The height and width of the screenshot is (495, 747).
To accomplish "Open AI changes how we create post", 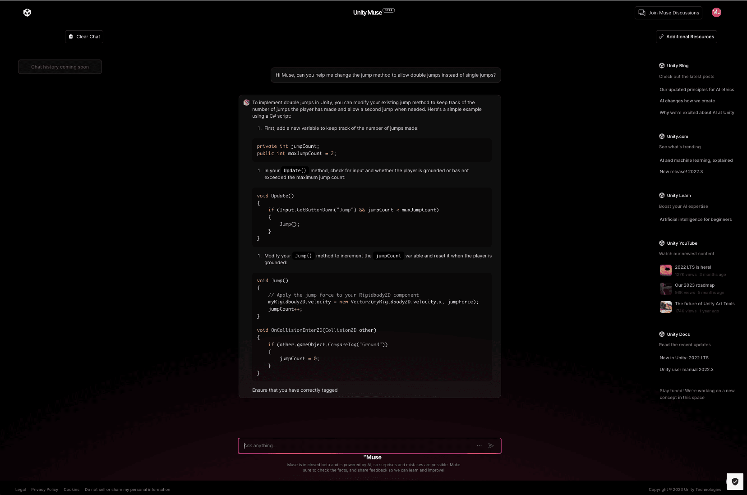I will tap(687, 101).
